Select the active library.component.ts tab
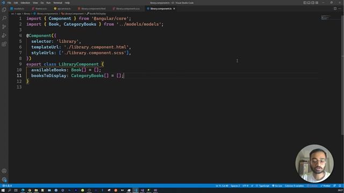The width and height of the screenshot is (344, 193). [x=161, y=9]
